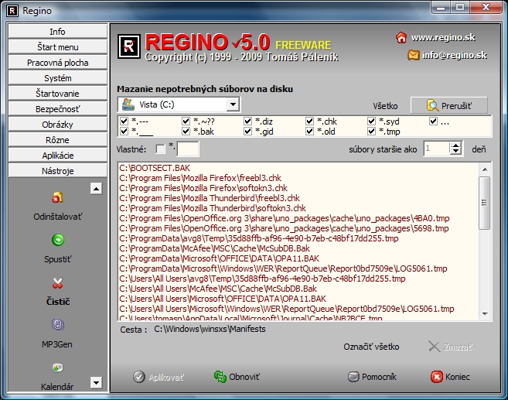Toggle the '...' checkbox

[433, 121]
